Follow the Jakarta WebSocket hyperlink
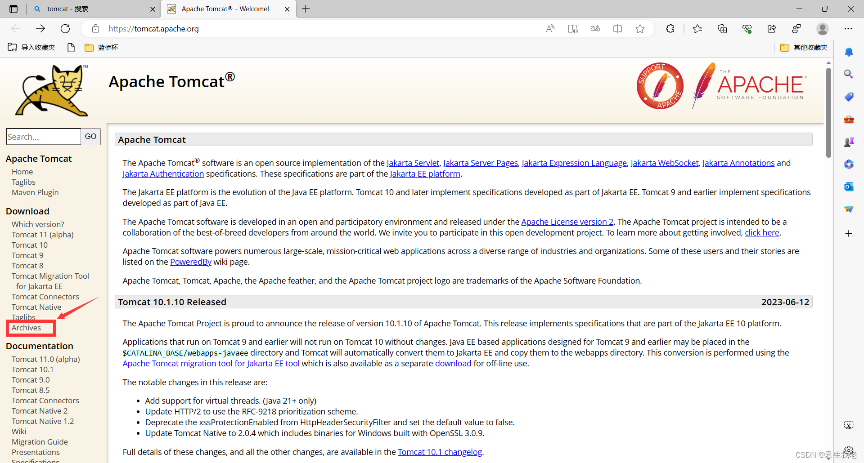 click(x=665, y=163)
